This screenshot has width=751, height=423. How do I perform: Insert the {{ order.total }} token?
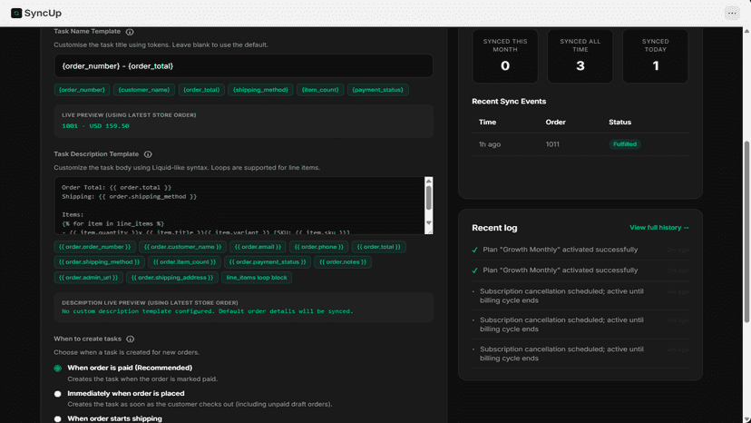click(x=379, y=247)
